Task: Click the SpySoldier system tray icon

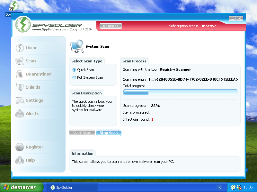Action: (233, 187)
